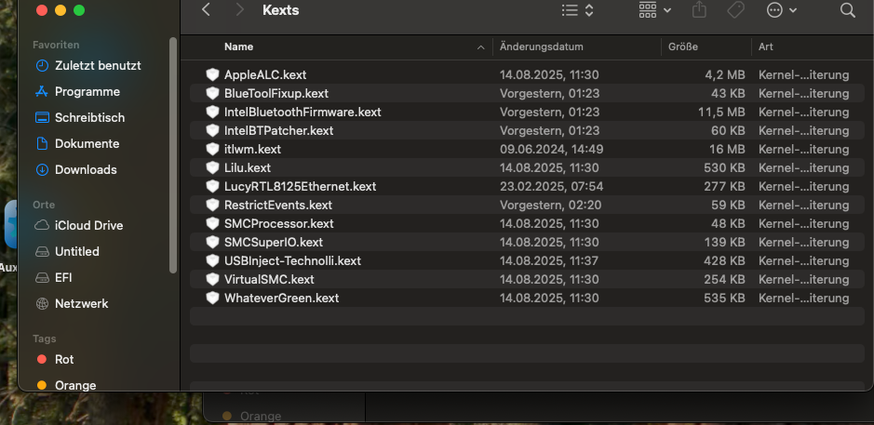The image size is (874, 425).
Task: Open Downloads in the sidebar
Action: tap(86, 170)
